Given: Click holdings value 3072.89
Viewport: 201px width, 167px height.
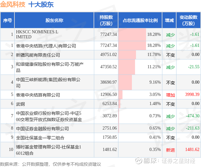Looking at the screenshot, I should click(110, 116).
